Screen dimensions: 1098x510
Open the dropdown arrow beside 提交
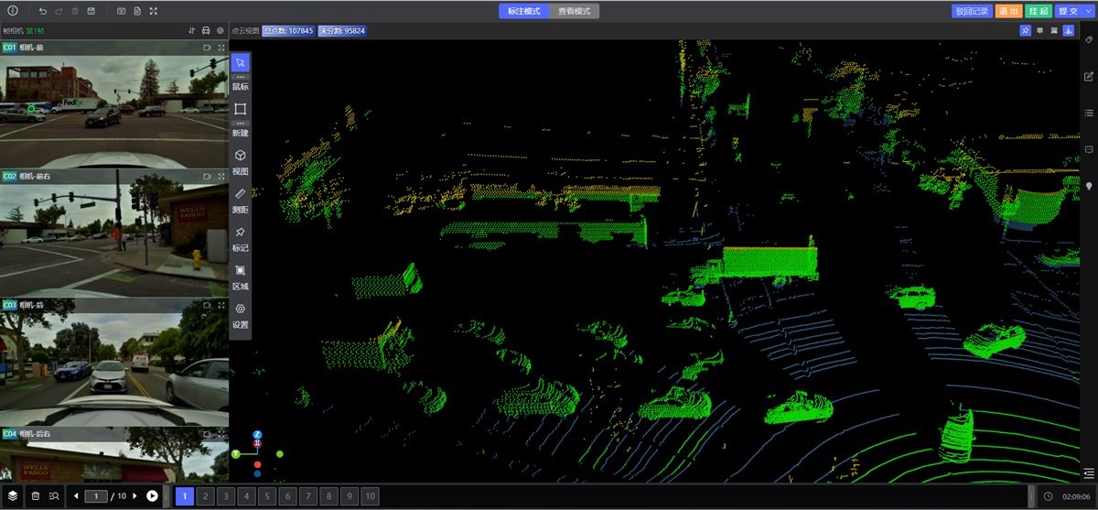(x=1086, y=11)
